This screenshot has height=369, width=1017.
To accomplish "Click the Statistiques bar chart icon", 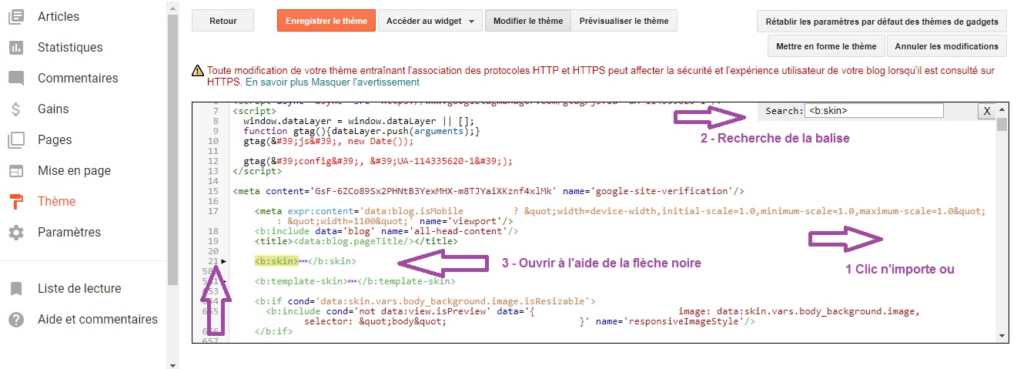I will 16,47.
